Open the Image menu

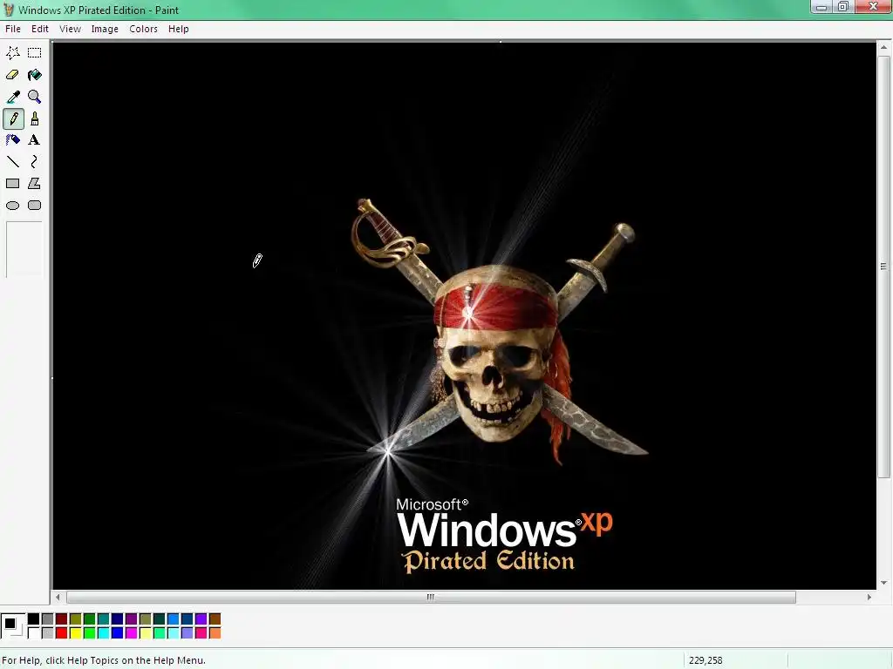pos(105,29)
